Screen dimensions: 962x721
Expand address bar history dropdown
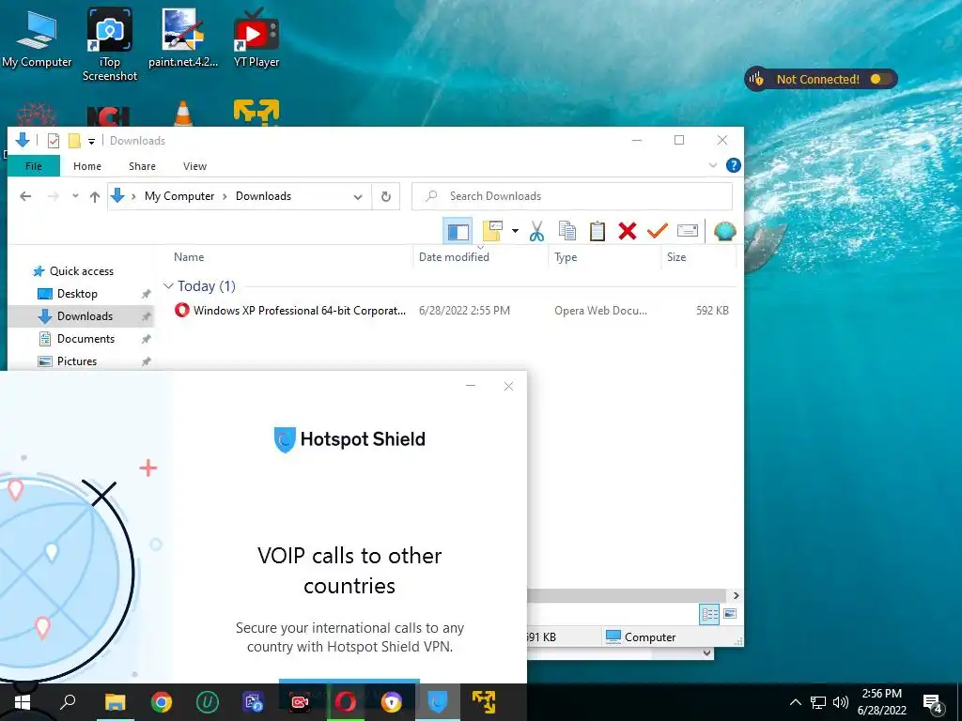[x=358, y=197]
